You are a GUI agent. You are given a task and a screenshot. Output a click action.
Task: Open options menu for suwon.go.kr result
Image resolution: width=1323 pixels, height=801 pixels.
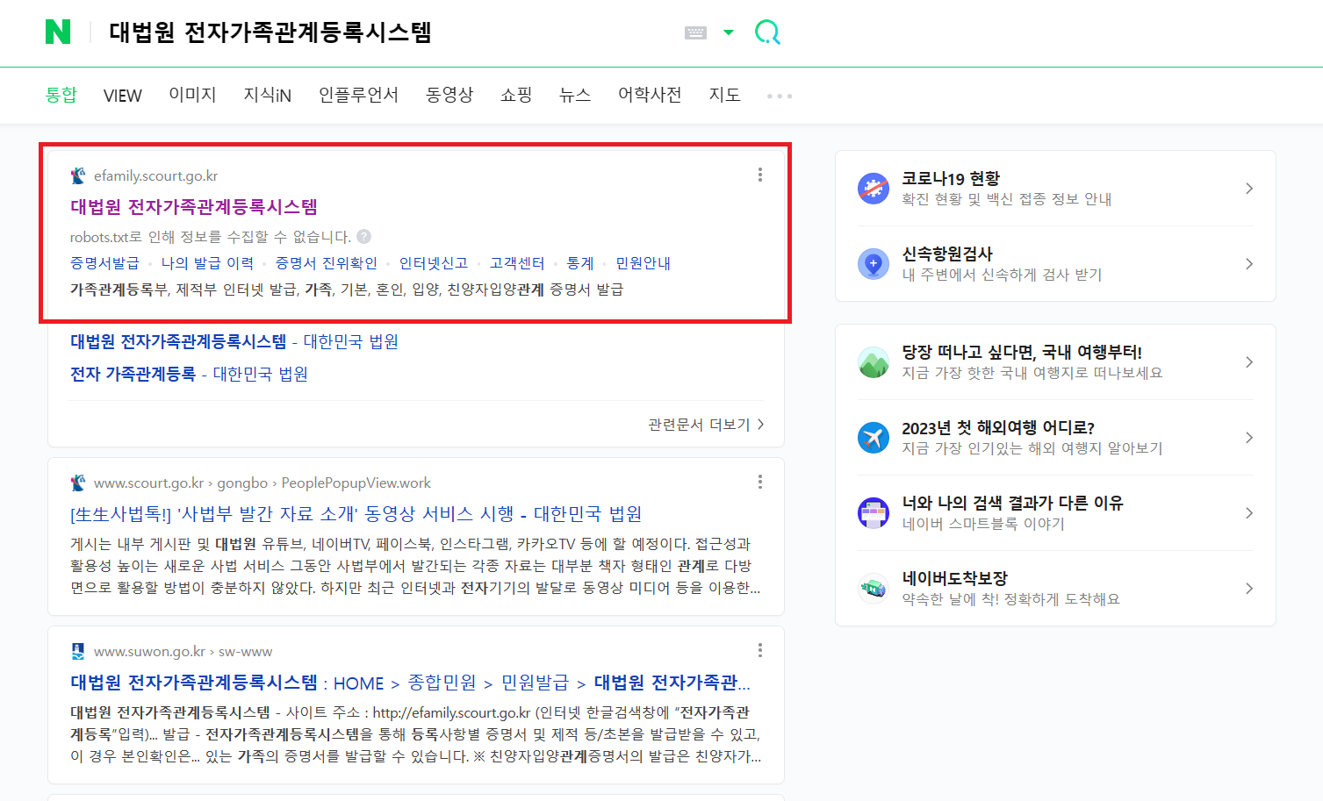pyautogui.click(x=759, y=650)
